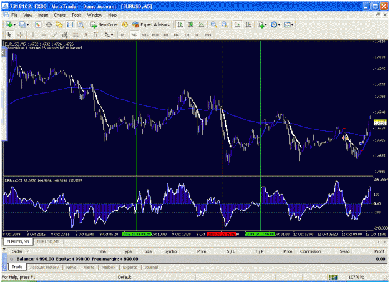Viewport: 390px width, 282px height.
Task: Switch to Bar Chart view
Action: coord(180,24)
